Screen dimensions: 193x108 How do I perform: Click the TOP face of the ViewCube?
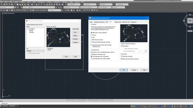(190, 21)
